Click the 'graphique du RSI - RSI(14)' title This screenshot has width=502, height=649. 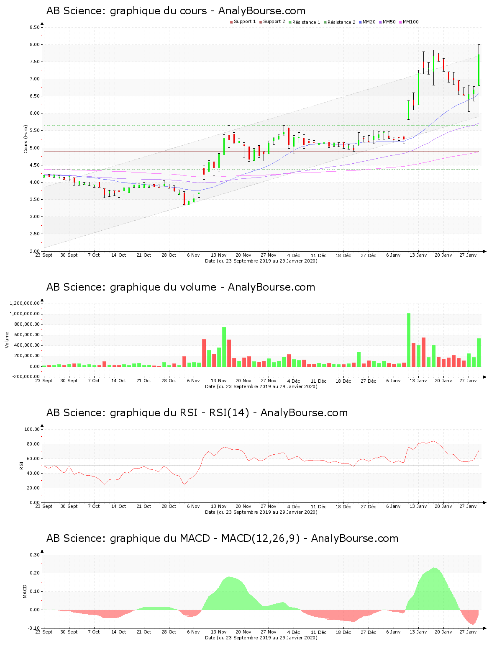point(197,413)
